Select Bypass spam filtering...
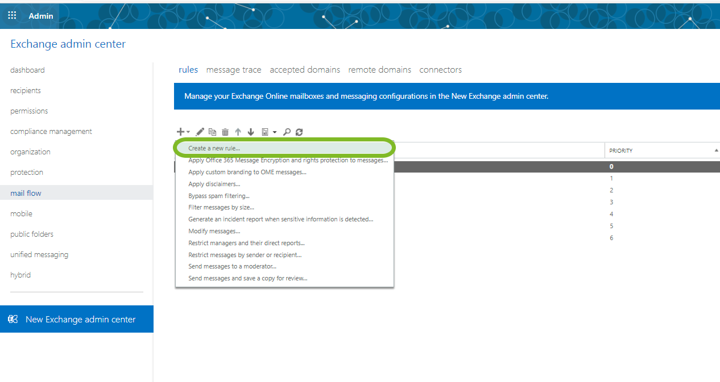The width and height of the screenshot is (720, 382). 284,196
